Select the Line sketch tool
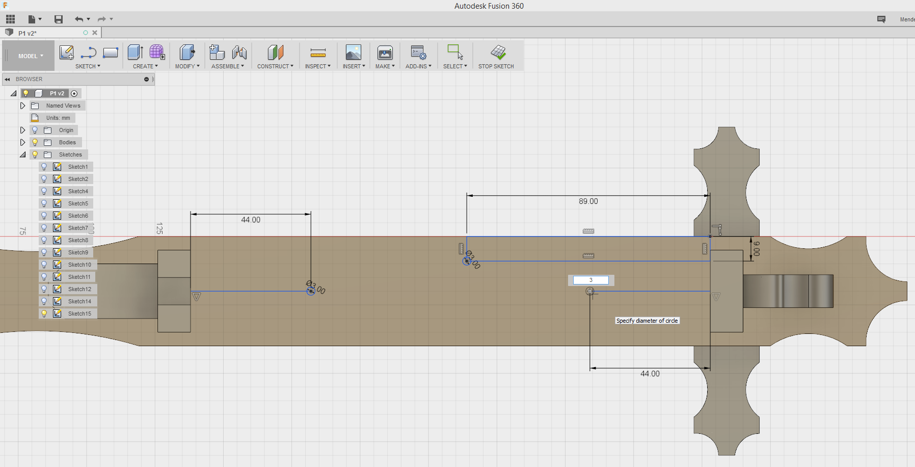The image size is (915, 467). pos(89,53)
